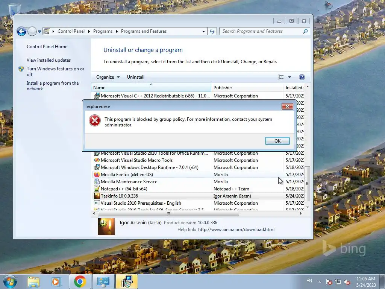Select TaskInfo 10.0.0.336 entry
This screenshot has height=289, width=385.
[199, 196]
